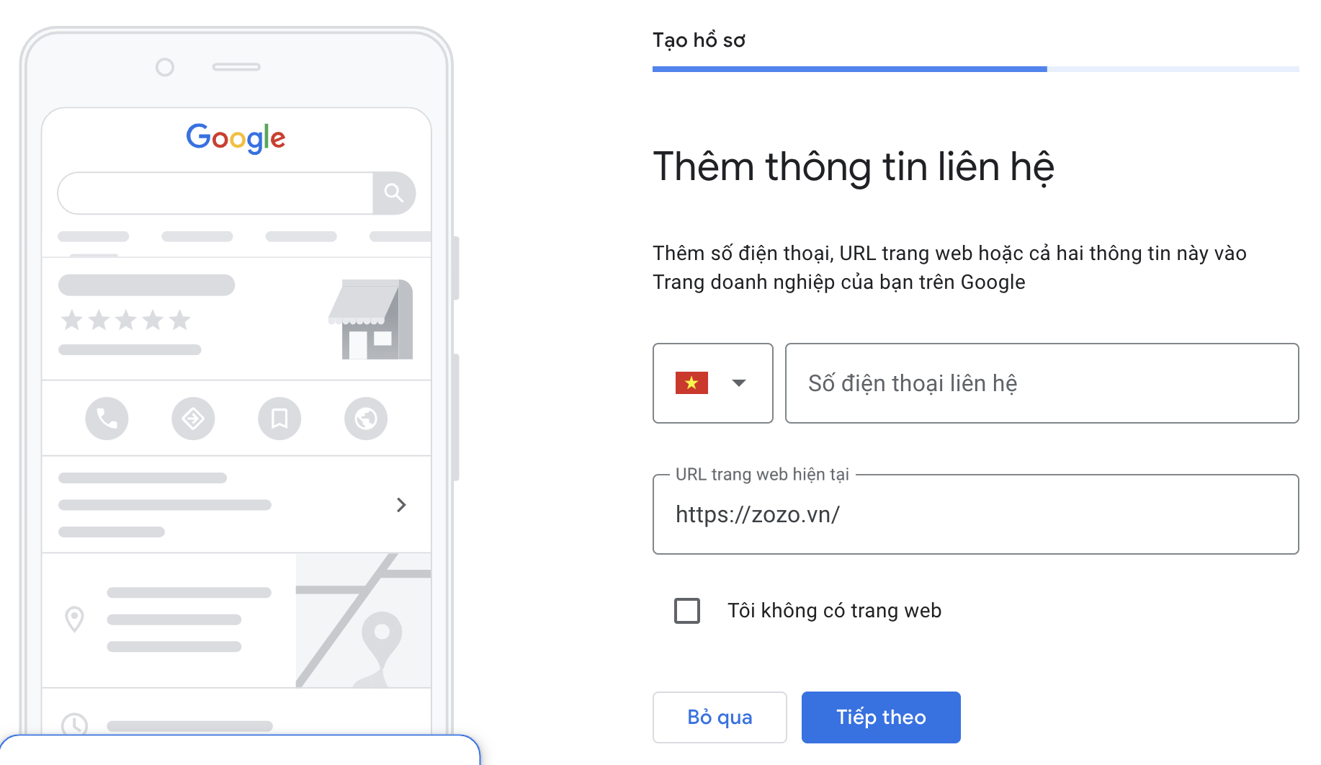This screenshot has width=1321, height=765.
Task: Click the website URL field with zozo.vn
Action: [975, 514]
